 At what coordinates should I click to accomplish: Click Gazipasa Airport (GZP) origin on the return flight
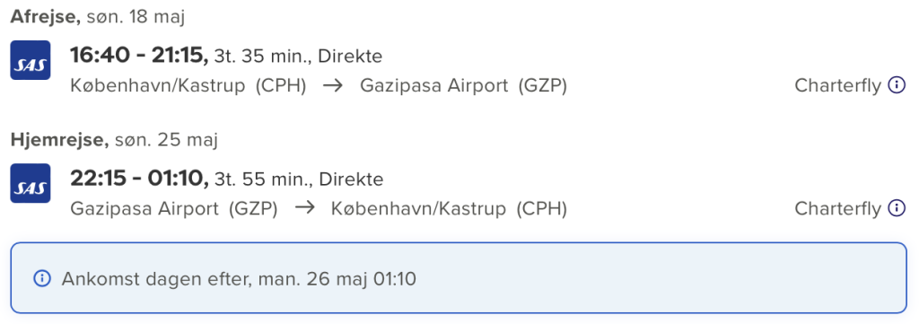174,208
